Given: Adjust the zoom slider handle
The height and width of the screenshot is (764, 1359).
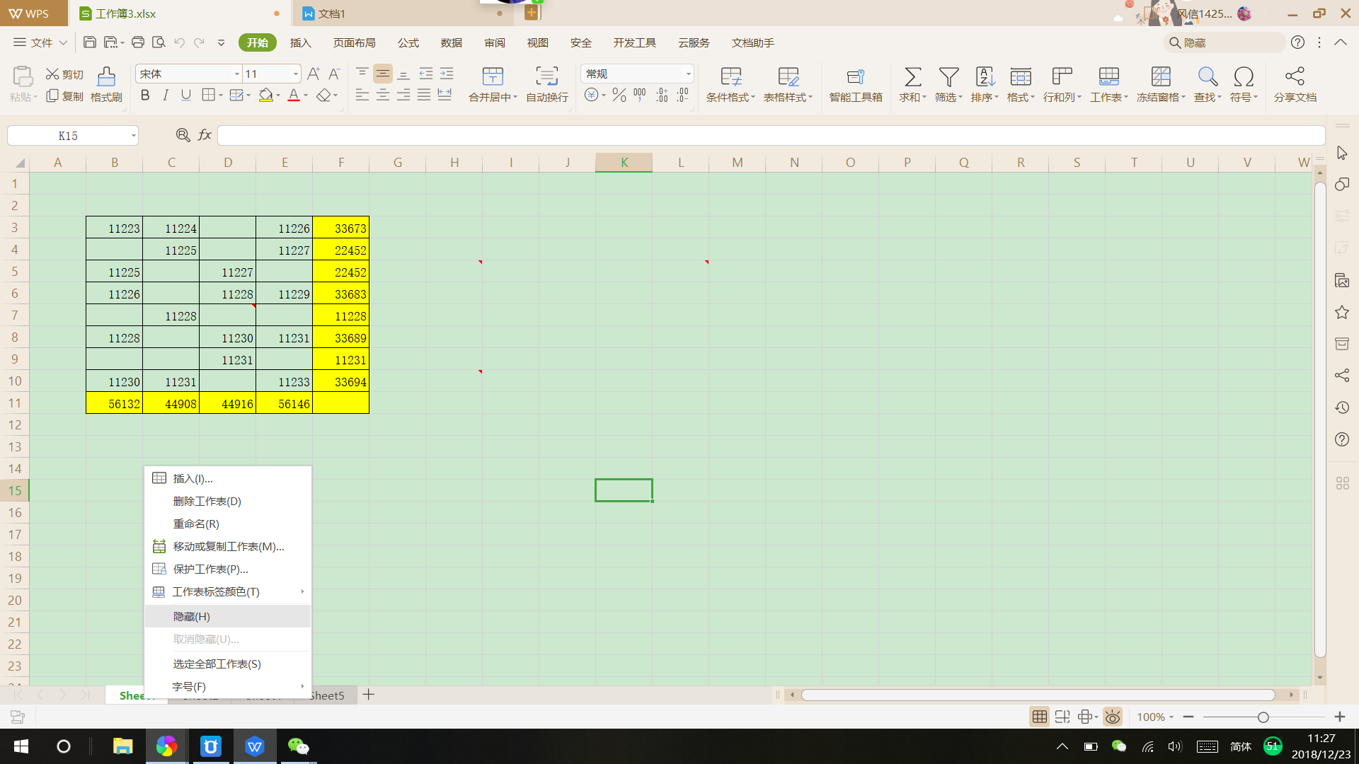Looking at the screenshot, I should pyautogui.click(x=1263, y=717).
